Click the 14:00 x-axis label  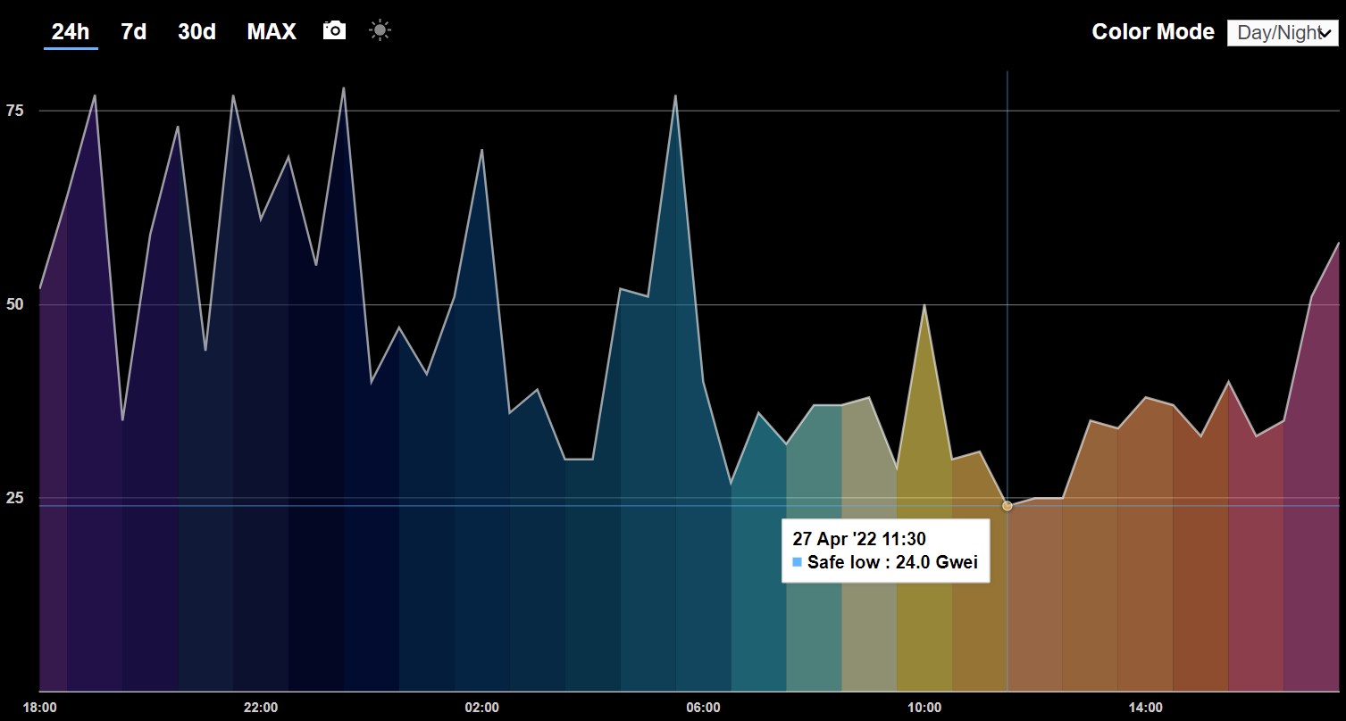pyautogui.click(x=1146, y=708)
